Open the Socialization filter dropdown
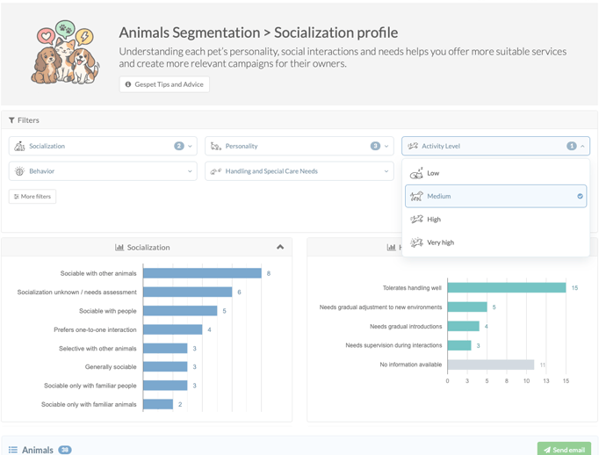The width and height of the screenshot is (599, 455). [x=103, y=146]
